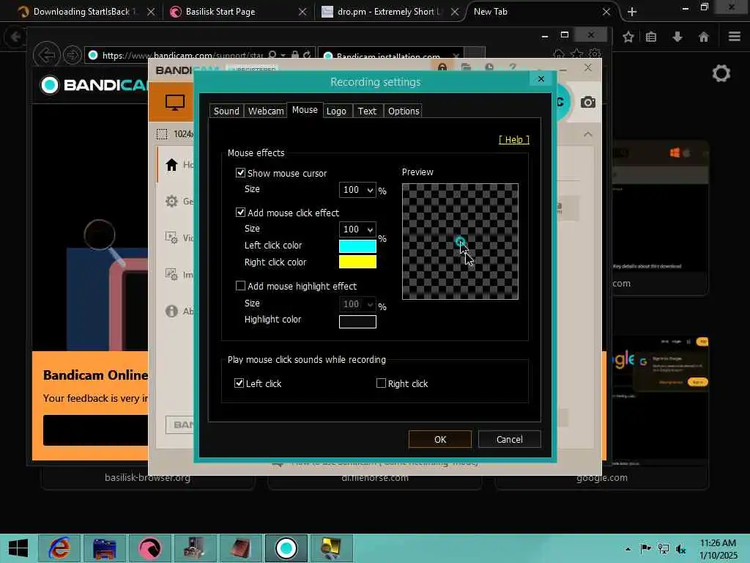
Task: Open mouse click effect Size dropdown
Action: pyautogui.click(x=357, y=229)
